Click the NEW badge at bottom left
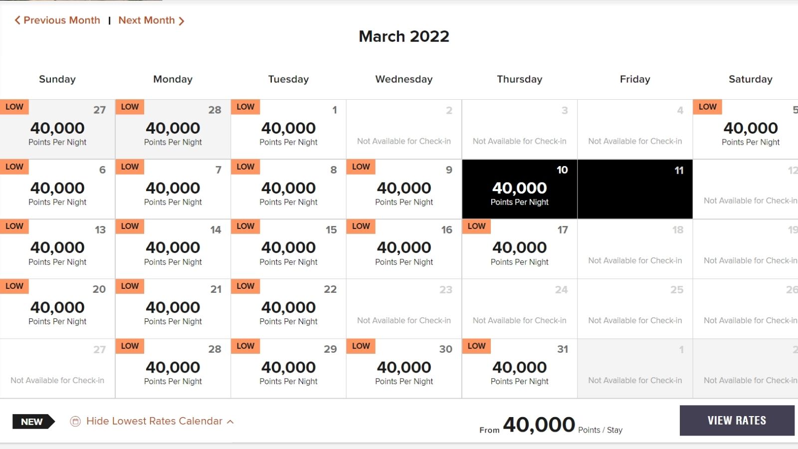Viewport: 798px width, 449px height. (31, 422)
